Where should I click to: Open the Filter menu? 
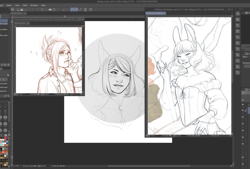[x=25, y=5]
